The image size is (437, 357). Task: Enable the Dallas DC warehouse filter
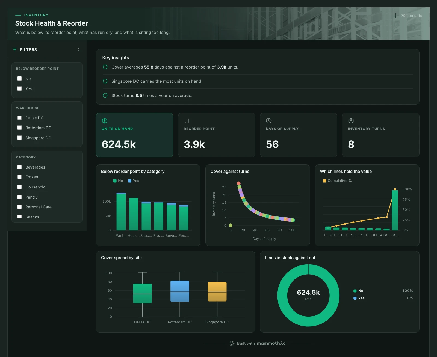(20, 118)
